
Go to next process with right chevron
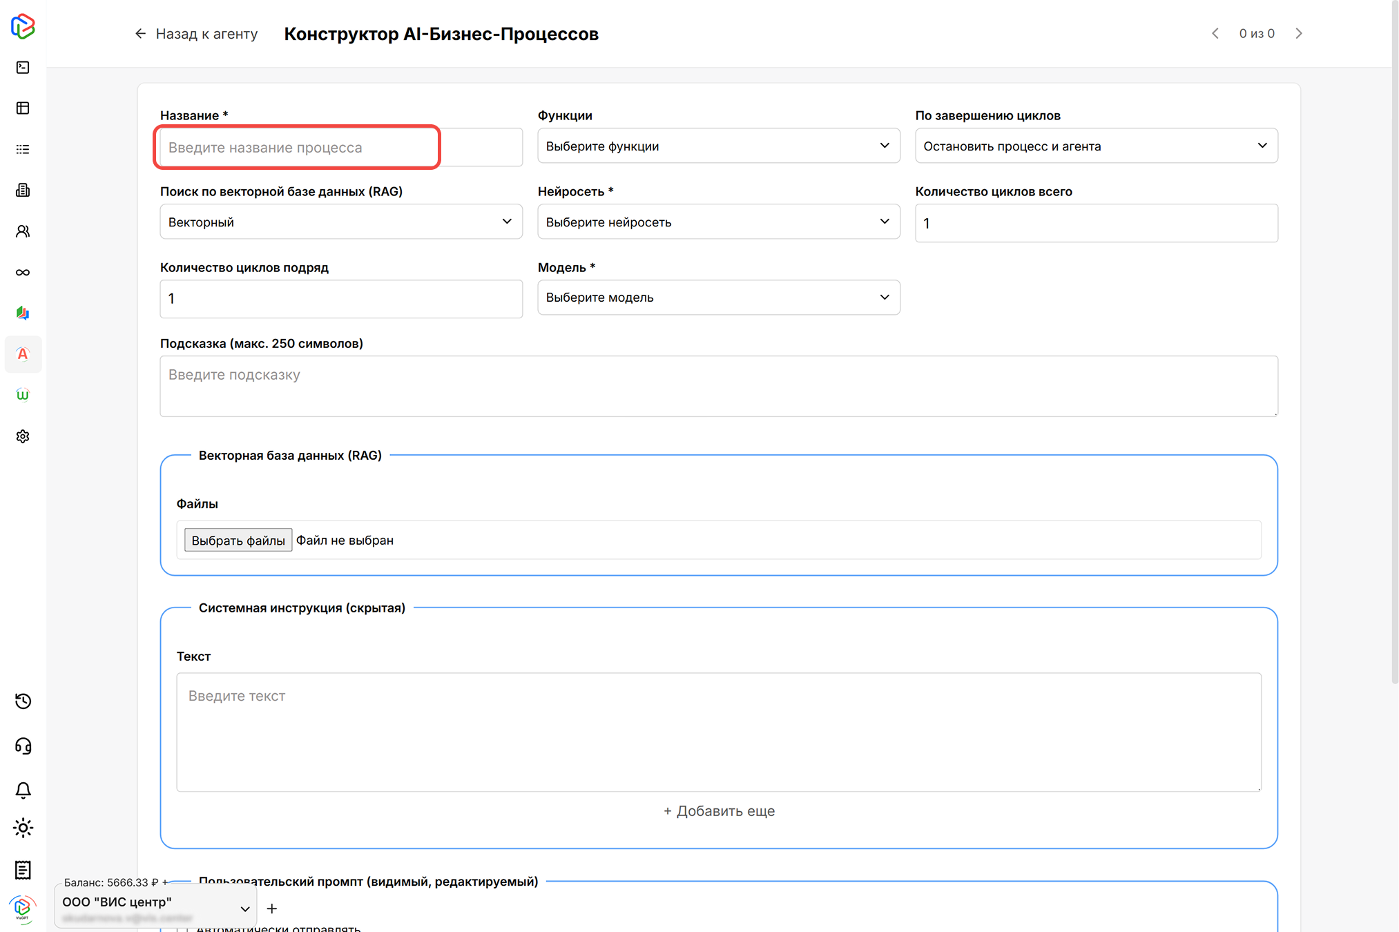pos(1299,34)
